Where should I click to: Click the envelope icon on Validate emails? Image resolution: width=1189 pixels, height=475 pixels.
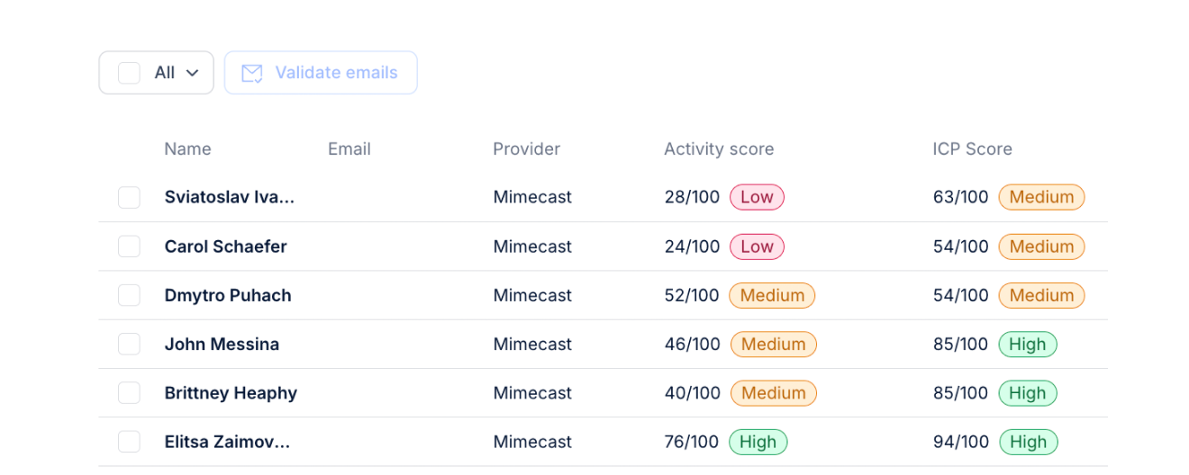pos(252,73)
